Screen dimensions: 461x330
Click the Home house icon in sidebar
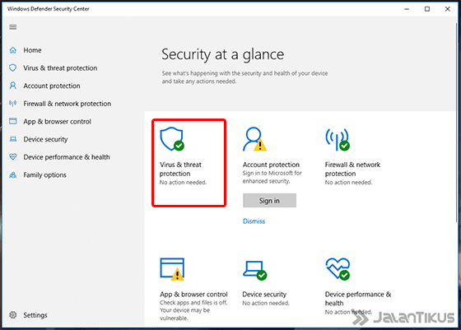[12, 50]
